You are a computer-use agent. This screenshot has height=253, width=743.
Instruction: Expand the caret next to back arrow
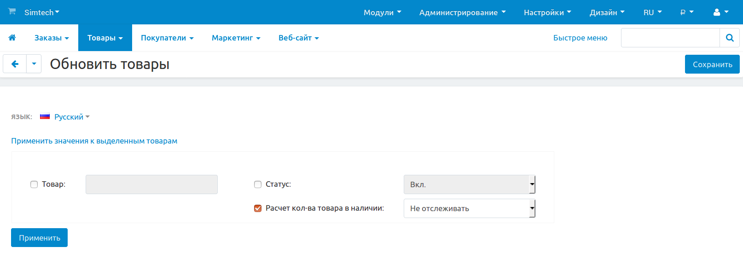click(x=34, y=64)
